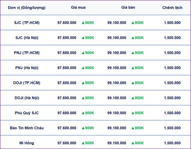The image size is (191, 149).
Task: Click difference 1.500.000 in PNJ (Hà Nội) row
Action: click(172, 68)
